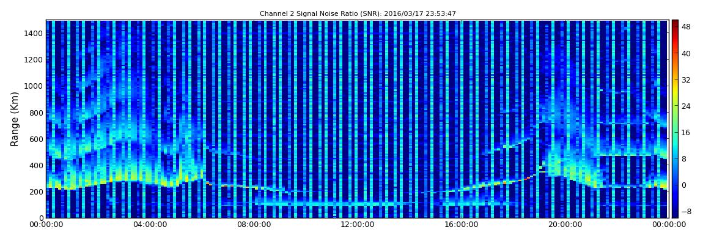Click the 600 tick label on the range axis

pyautogui.click(x=36, y=139)
